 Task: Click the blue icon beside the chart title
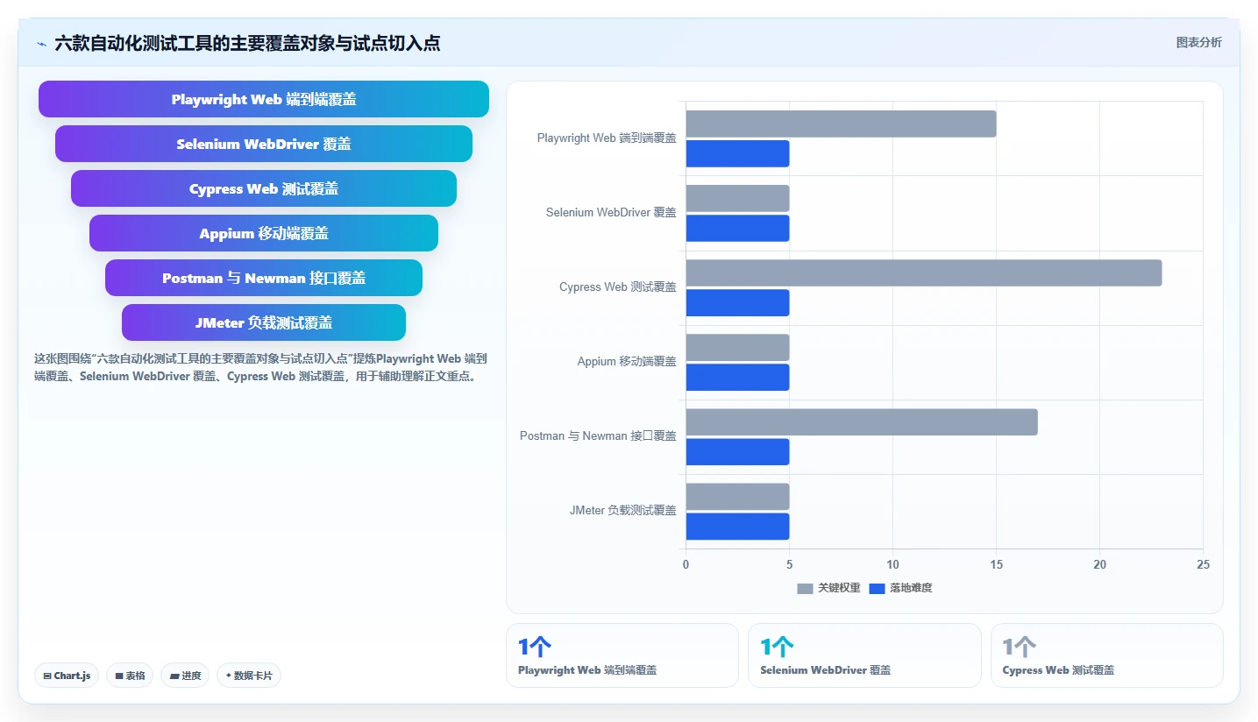point(42,44)
